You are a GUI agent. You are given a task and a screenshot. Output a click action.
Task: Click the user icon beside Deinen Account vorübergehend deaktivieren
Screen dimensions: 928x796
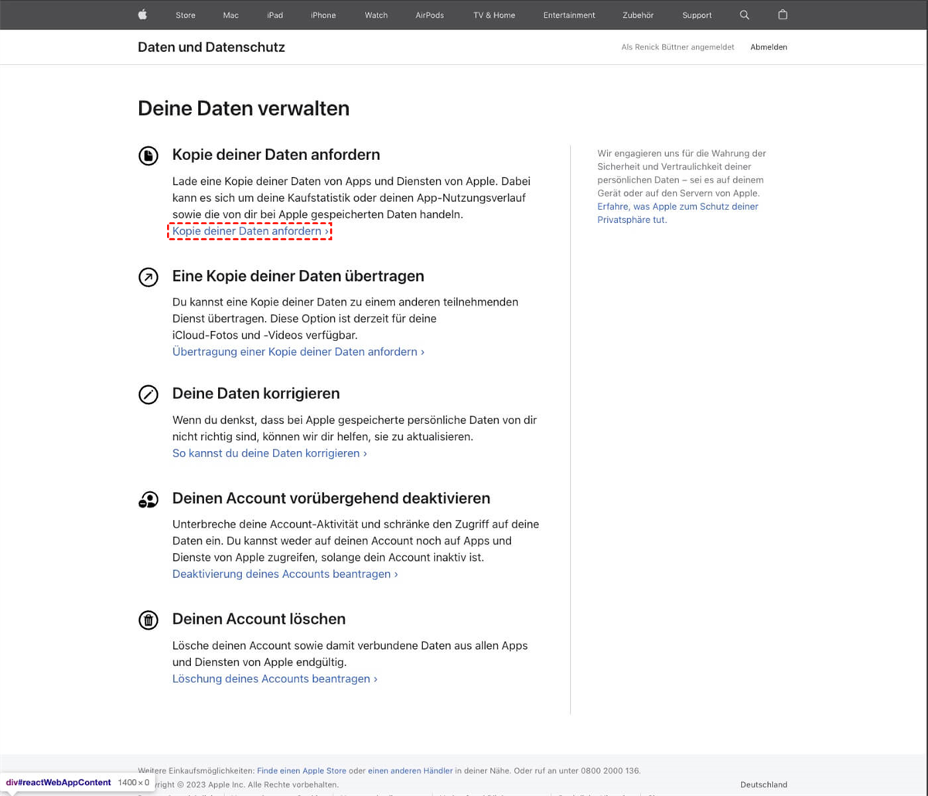[148, 500]
